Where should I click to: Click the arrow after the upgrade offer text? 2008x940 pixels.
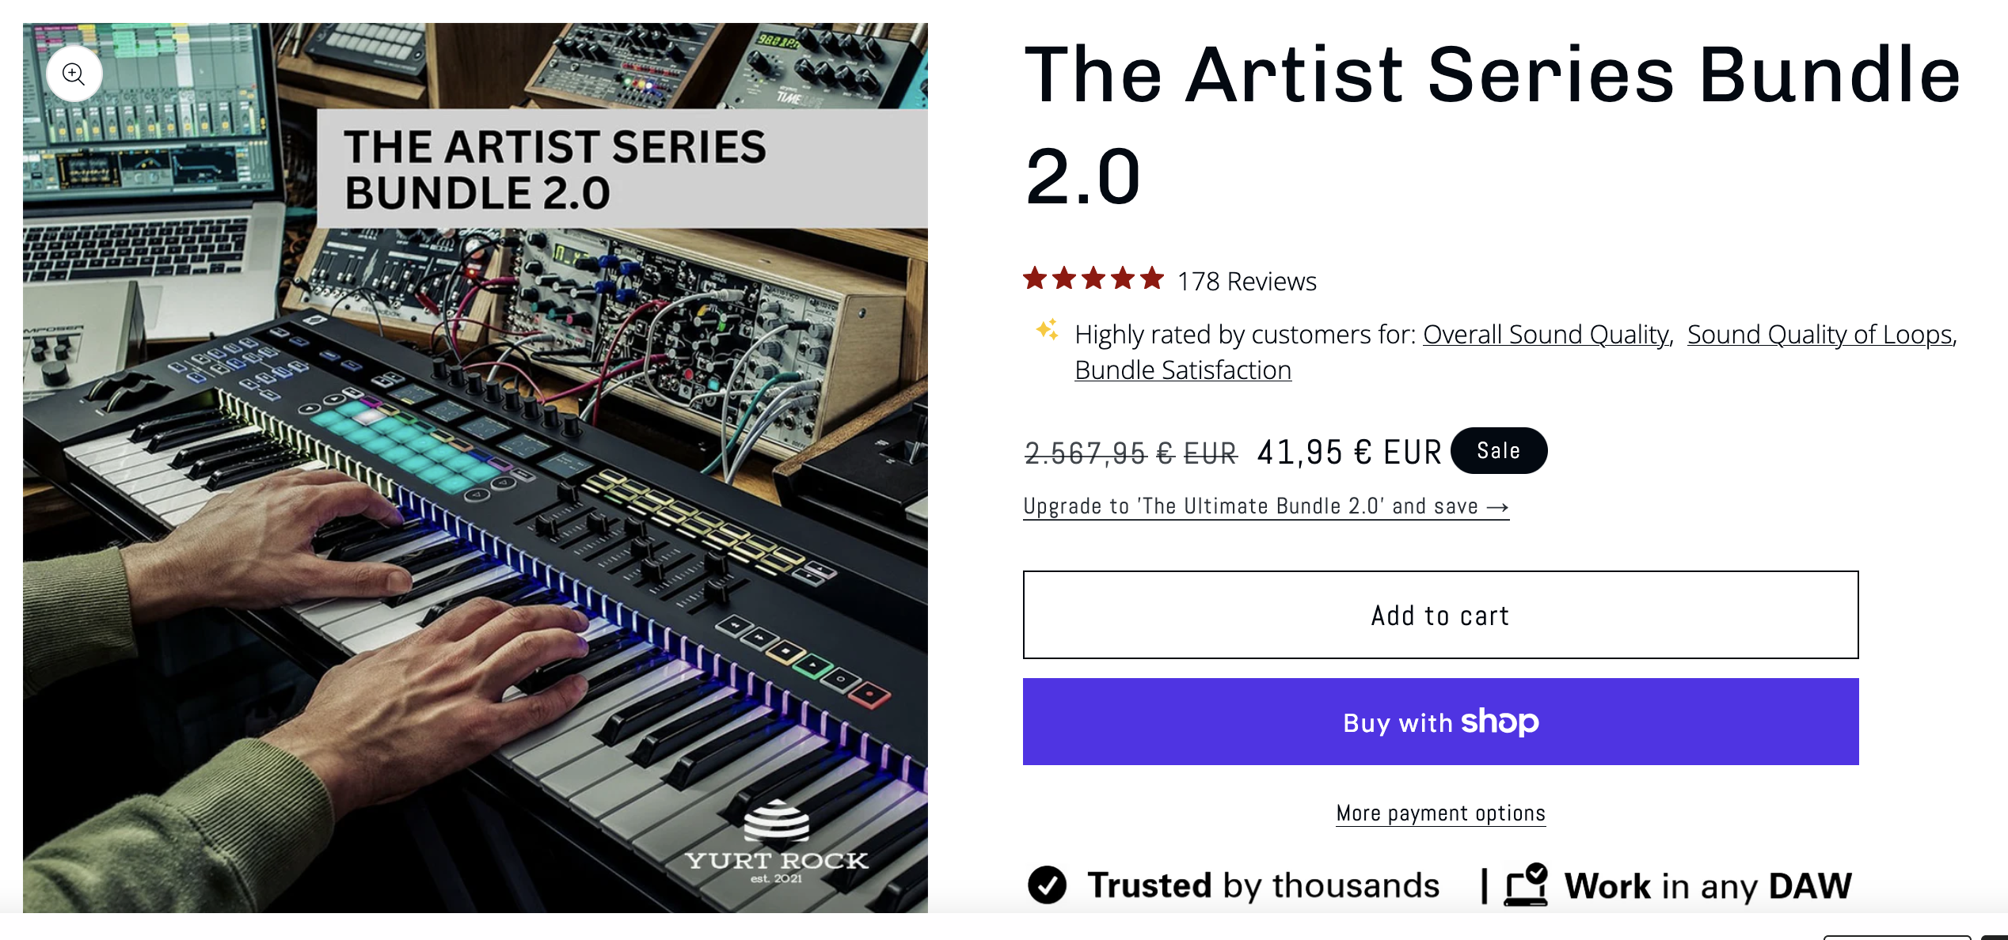coord(1498,507)
